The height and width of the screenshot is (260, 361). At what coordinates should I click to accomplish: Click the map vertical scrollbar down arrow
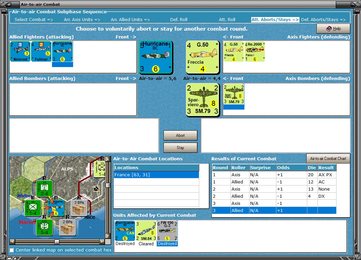click(108, 236)
